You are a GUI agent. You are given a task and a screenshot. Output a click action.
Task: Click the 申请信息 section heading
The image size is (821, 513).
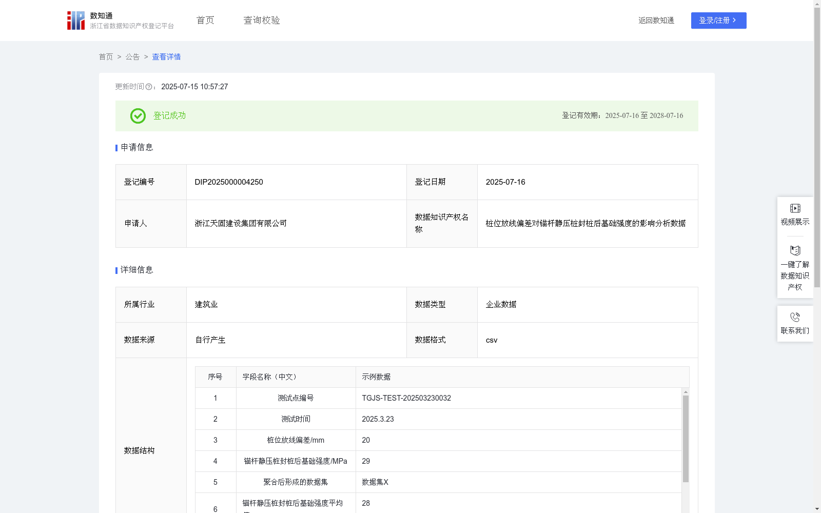[x=137, y=148]
